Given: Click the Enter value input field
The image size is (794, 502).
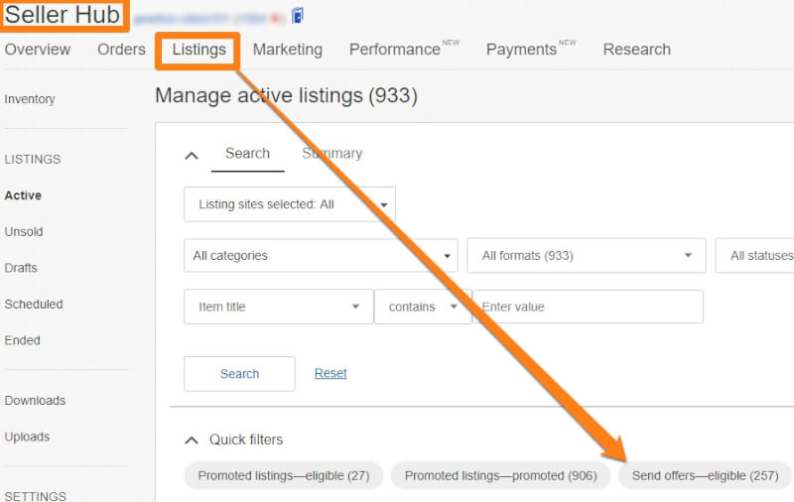Looking at the screenshot, I should coord(588,307).
